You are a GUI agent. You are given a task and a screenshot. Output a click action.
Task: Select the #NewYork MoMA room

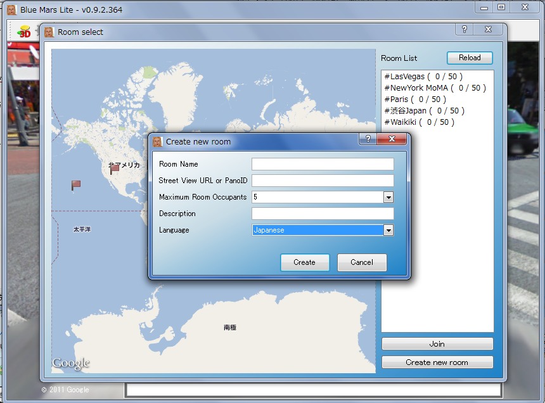point(435,88)
